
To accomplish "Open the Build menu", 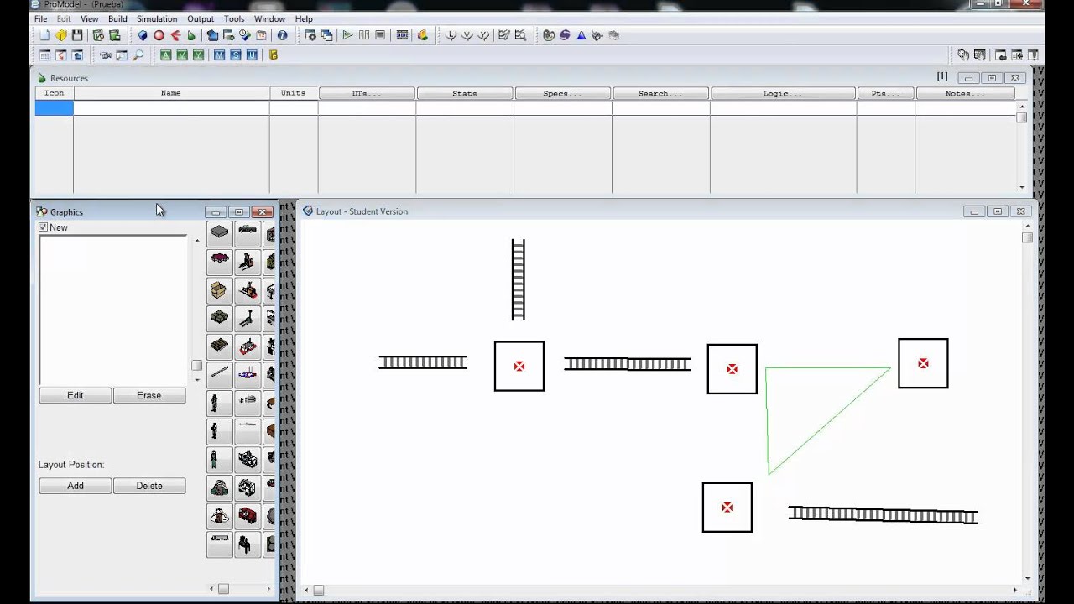I will click(117, 18).
